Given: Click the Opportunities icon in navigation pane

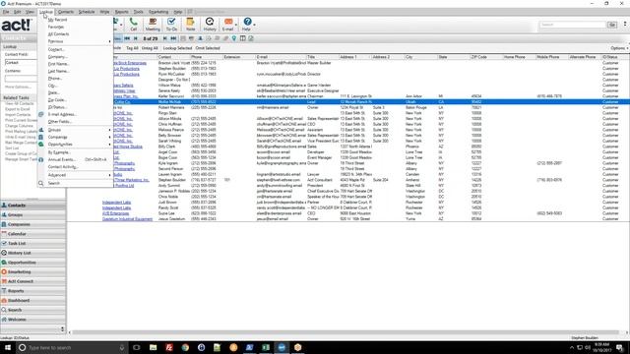Looking at the screenshot, I should 4,263.
